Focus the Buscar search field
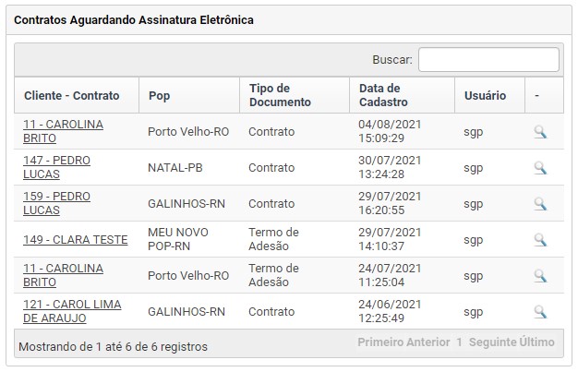 [488, 59]
